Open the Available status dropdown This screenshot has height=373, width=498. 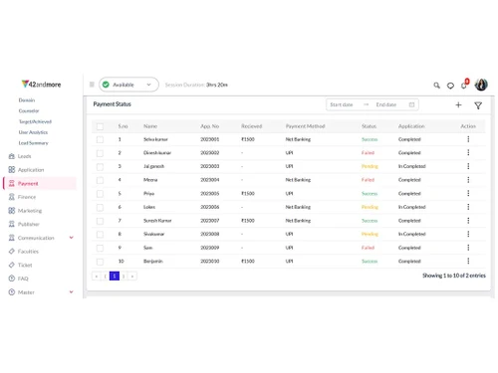pos(128,85)
